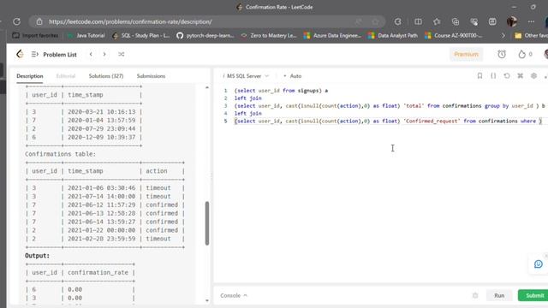Submit the solution
548x308 pixels.
(x=533, y=295)
